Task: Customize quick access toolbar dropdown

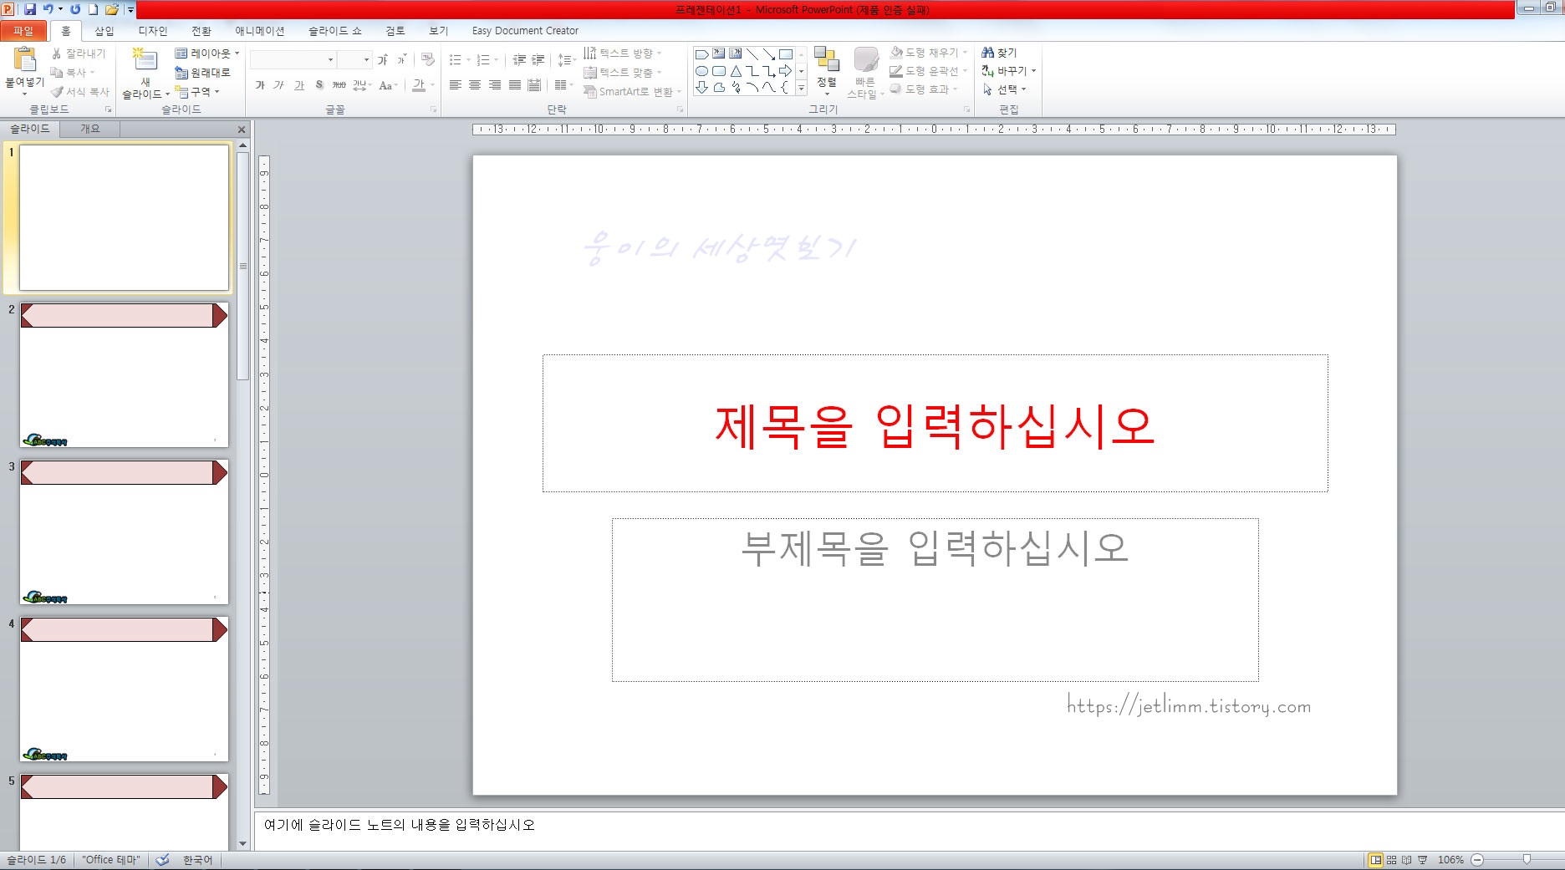Action: pyautogui.click(x=131, y=10)
